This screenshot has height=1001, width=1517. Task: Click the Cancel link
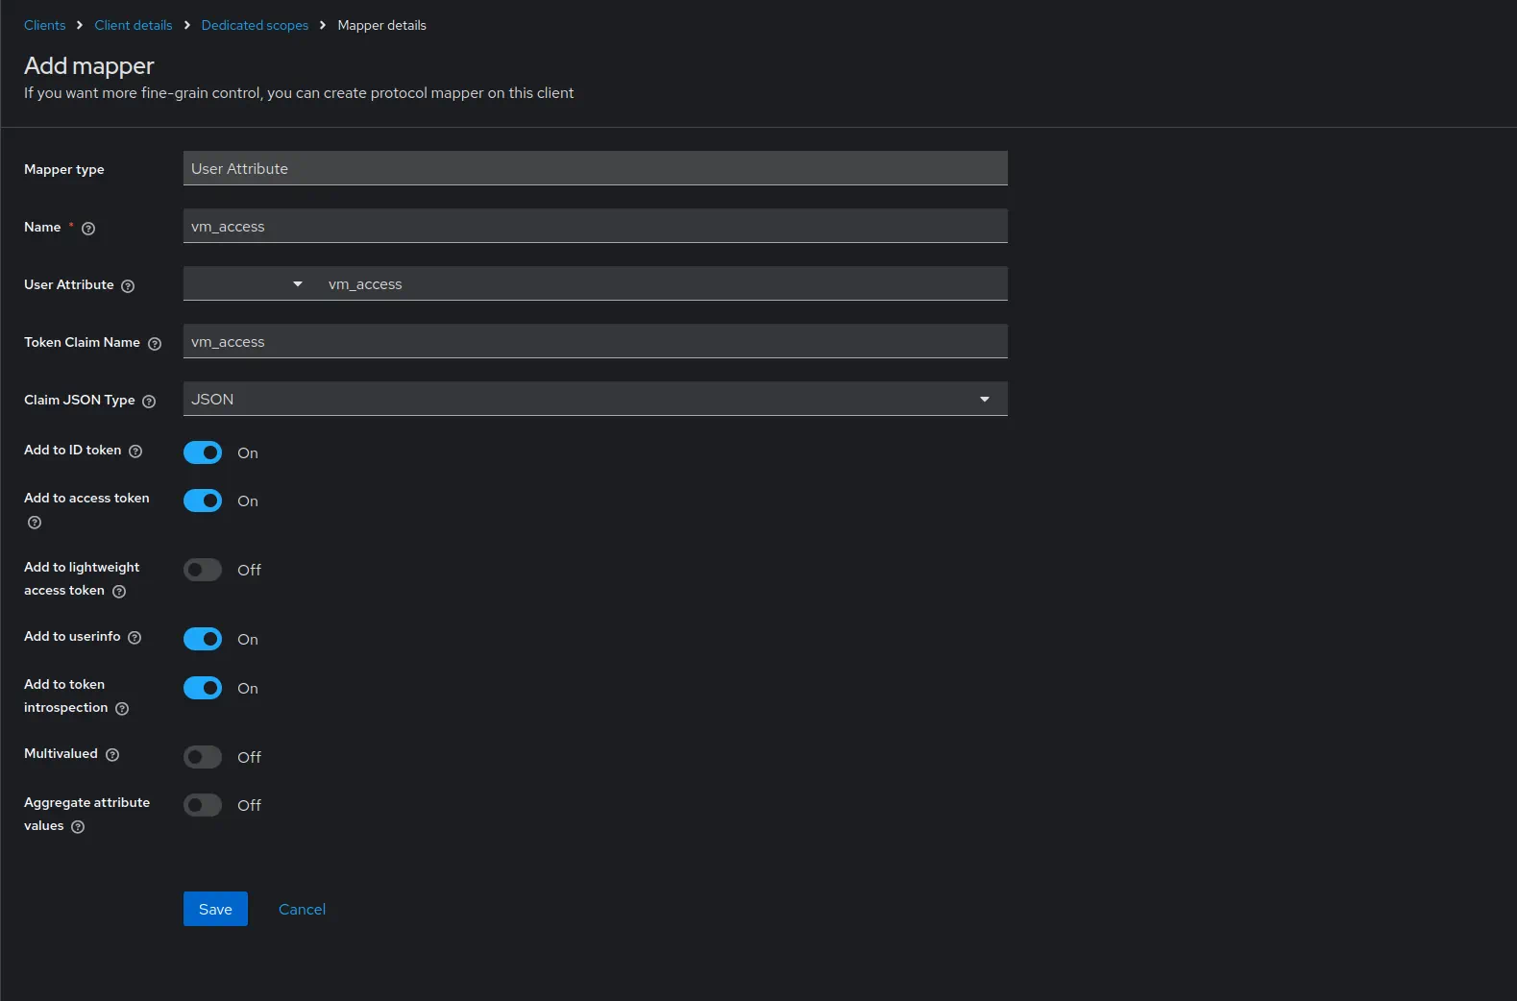pos(302,909)
